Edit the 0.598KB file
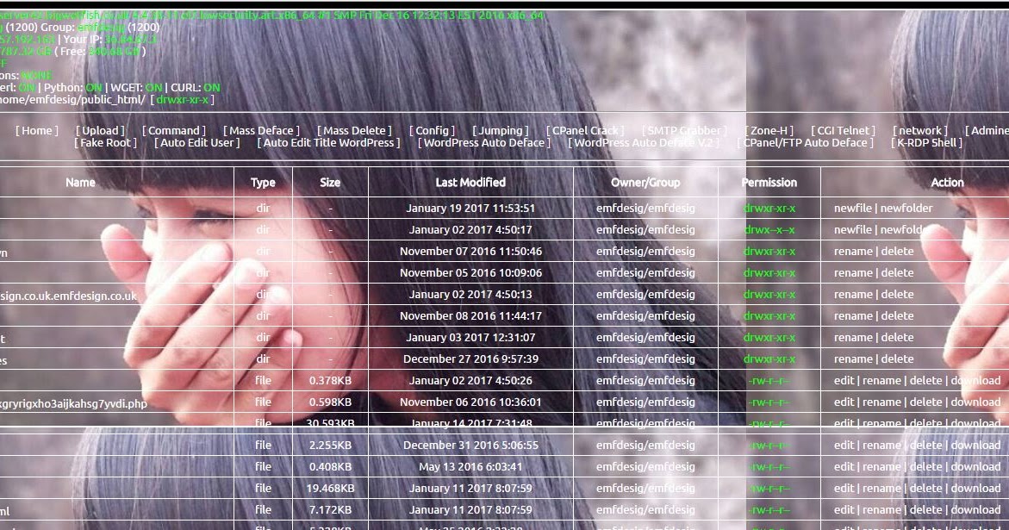Viewport: 1009px width, 530px height. click(x=844, y=402)
